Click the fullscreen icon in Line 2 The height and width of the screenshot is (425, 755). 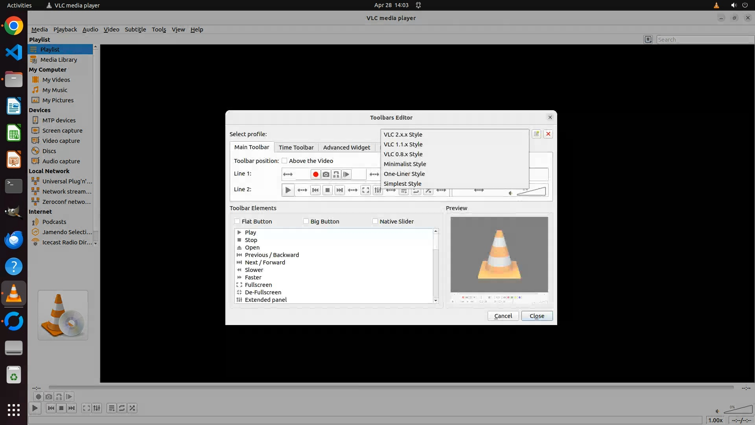(x=366, y=190)
